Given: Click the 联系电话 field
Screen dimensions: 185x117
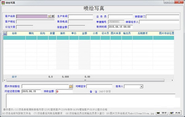Looking at the screenshot, I should click(80, 21).
